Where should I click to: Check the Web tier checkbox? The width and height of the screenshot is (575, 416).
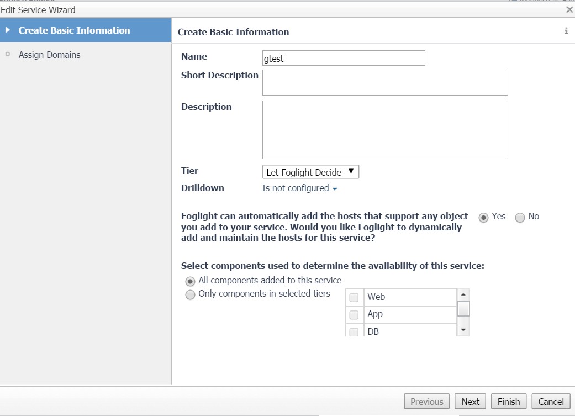354,297
